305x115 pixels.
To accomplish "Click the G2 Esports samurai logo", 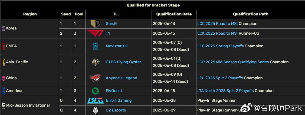I will (x=95, y=110).
